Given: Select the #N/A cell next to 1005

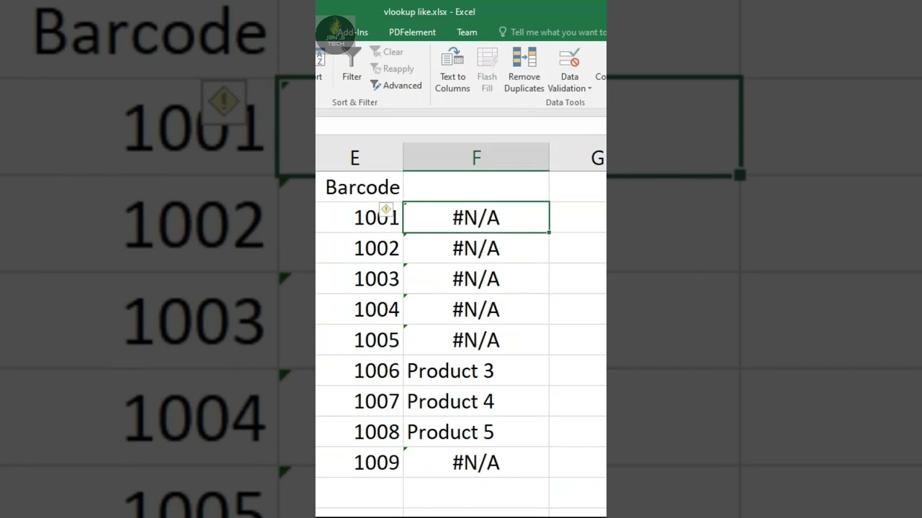Looking at the screenshot, I should tap(476, 340).
